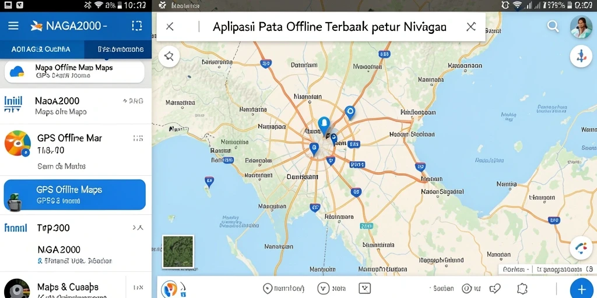Screen dimensions: 597x298
Task: Switch to the AONAGER CUERHA tab
Action: (41, 49)
